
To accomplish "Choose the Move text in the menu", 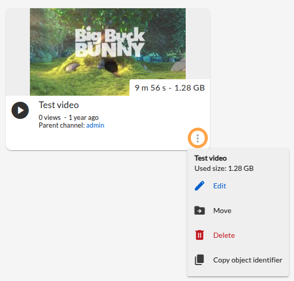I will tap(222, 211).
